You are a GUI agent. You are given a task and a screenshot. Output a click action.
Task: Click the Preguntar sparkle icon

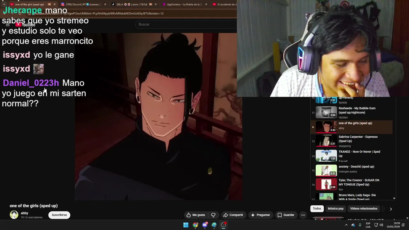coord(253,215)
